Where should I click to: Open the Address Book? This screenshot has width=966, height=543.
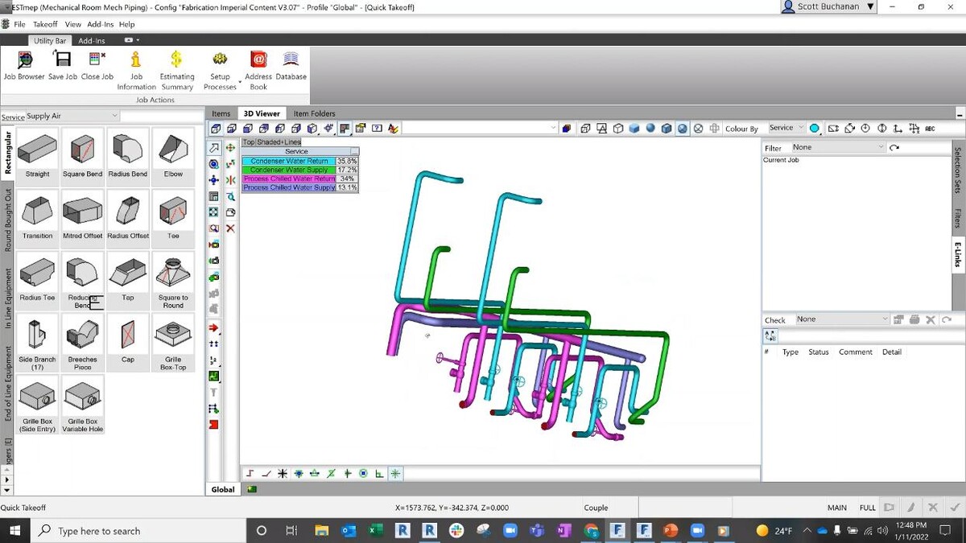(x=258, y=65)
